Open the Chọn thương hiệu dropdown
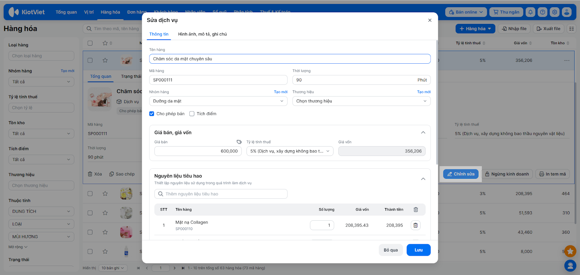 pyautogui.click(x=361, y=101)
